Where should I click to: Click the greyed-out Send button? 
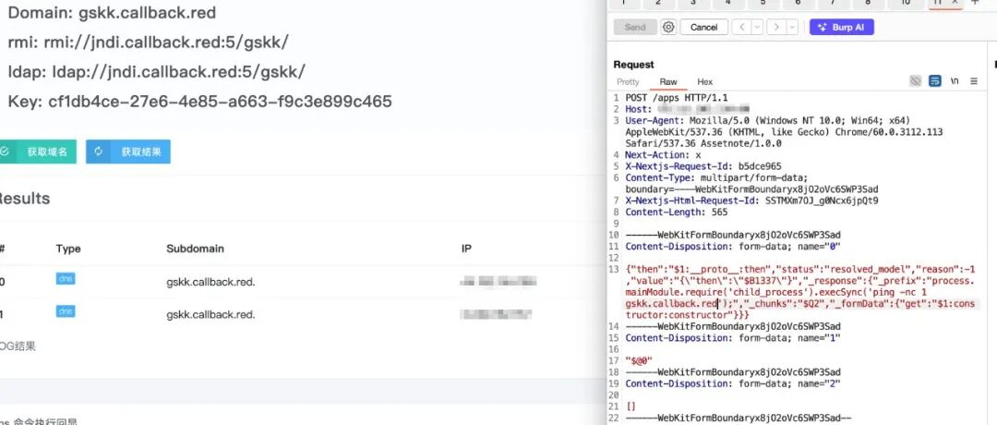635,28
